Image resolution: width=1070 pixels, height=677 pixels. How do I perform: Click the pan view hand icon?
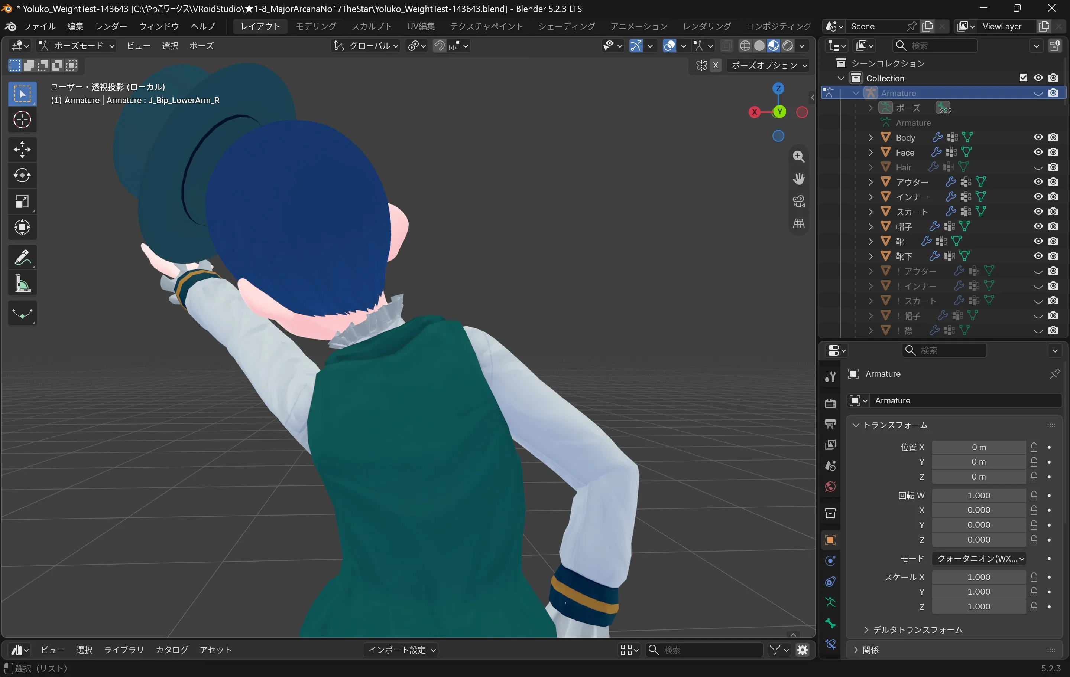click(798, 179)
